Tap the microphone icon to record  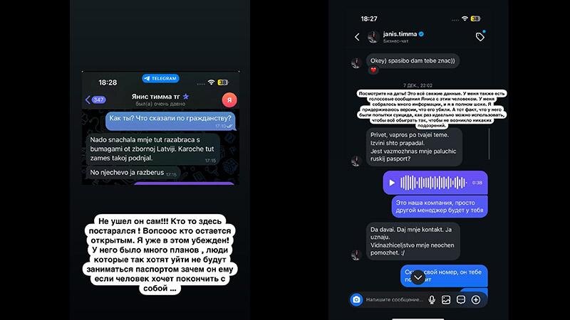(x=432, y=299)
